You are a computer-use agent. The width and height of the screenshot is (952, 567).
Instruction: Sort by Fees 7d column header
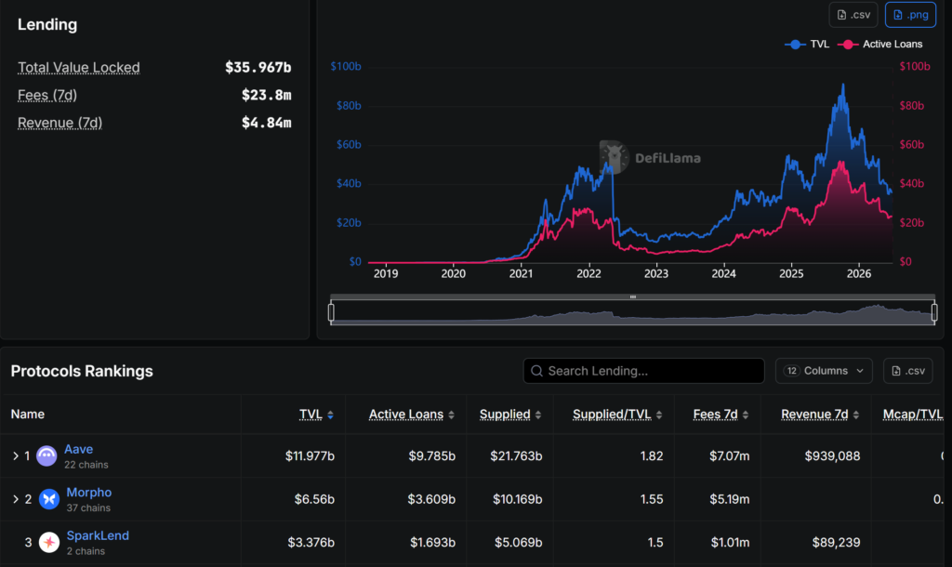[x=721, y=415]
